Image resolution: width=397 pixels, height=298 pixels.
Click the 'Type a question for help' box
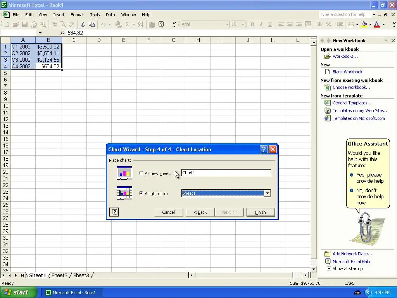(345, 14)
